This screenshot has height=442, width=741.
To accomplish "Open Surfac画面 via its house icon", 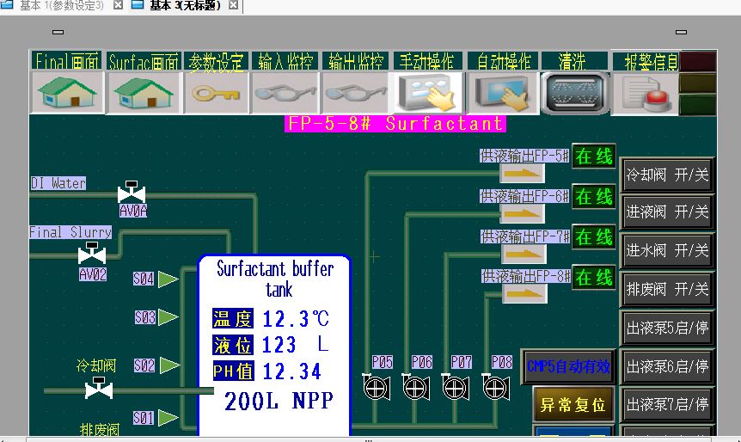I will coord(143,92).
